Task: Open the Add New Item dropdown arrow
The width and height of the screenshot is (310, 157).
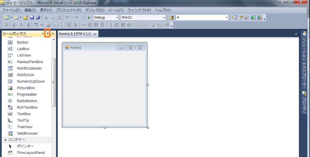Action: [x=20, y=18]
